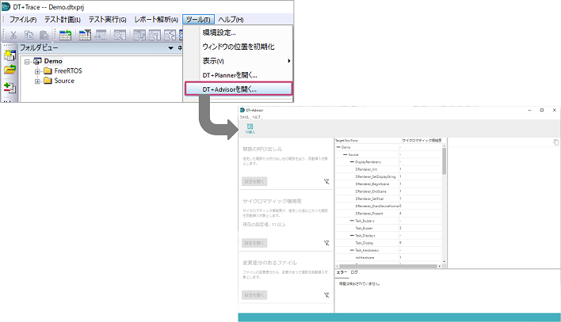Expand the Source folder in folder view
This screenshot has width=561, height=322.
point(37,81)
